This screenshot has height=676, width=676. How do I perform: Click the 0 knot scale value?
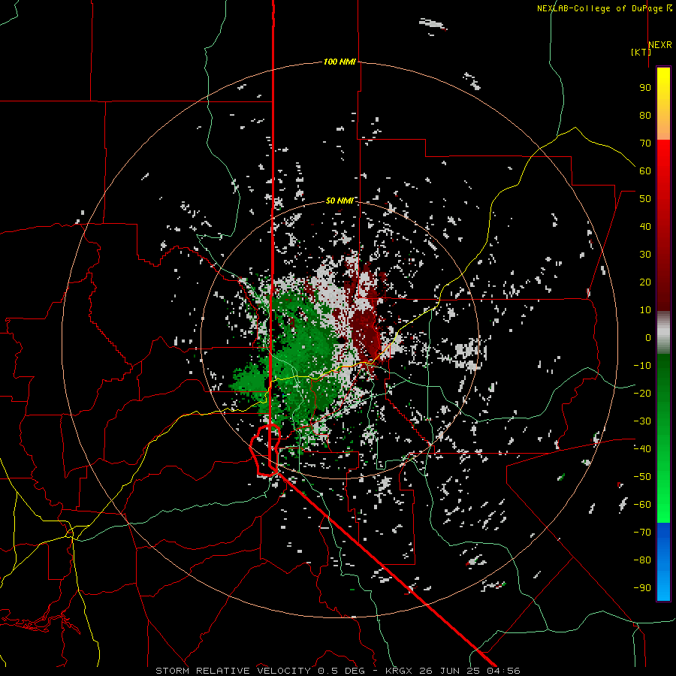(648, 337)
